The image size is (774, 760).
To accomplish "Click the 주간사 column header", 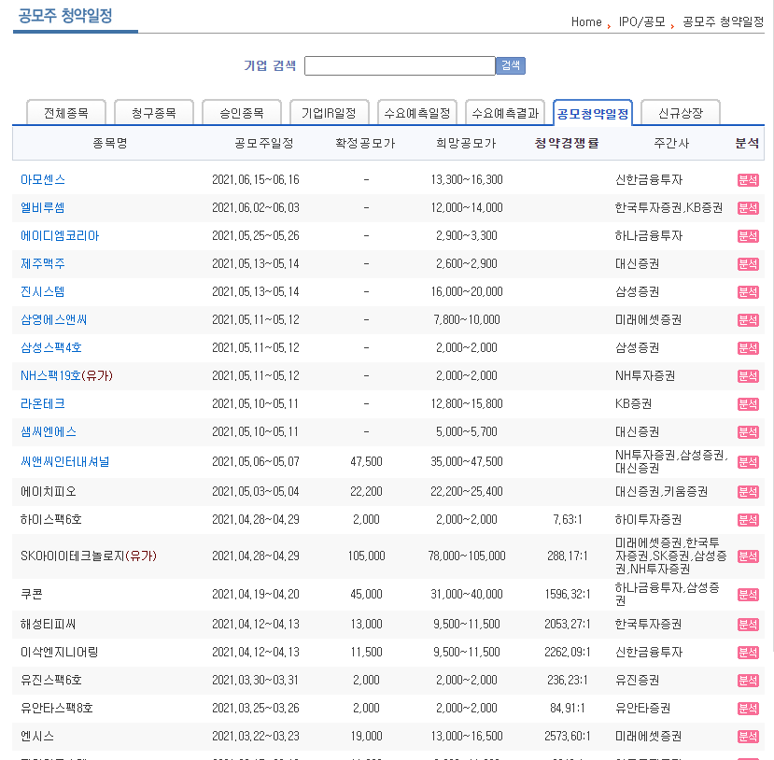I will (x=671, y=143).
